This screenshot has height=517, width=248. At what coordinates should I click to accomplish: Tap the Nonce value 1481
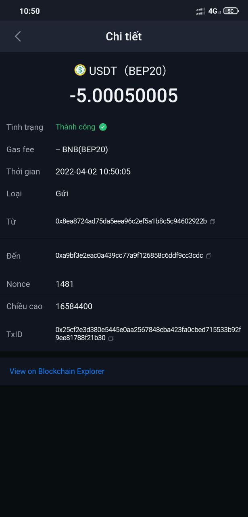[65, 284]
